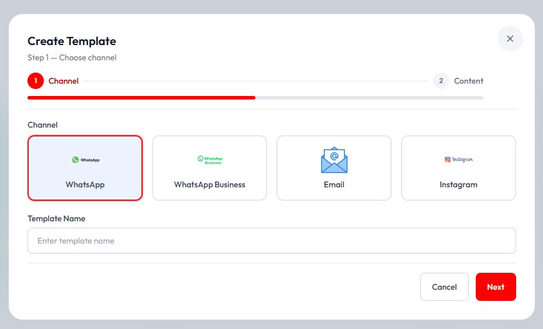This screenshot has width=543, height=329.
Task: Click the red progress bar
Action: pos(141,98)
